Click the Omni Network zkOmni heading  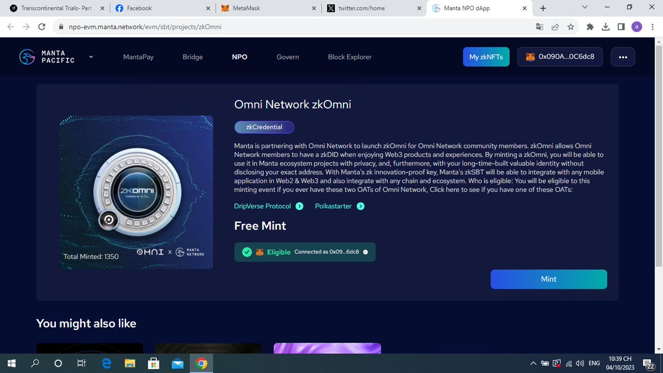point(293,104)
